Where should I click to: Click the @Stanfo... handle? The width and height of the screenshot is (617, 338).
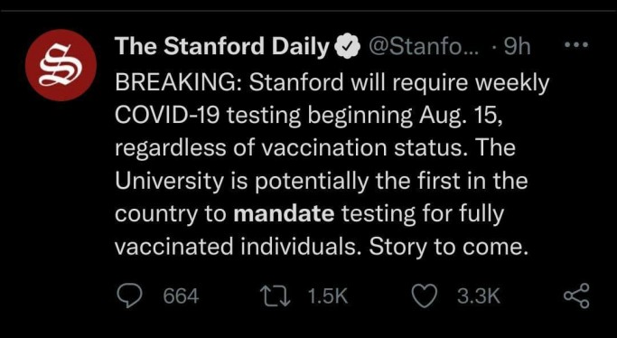point(424,47)
